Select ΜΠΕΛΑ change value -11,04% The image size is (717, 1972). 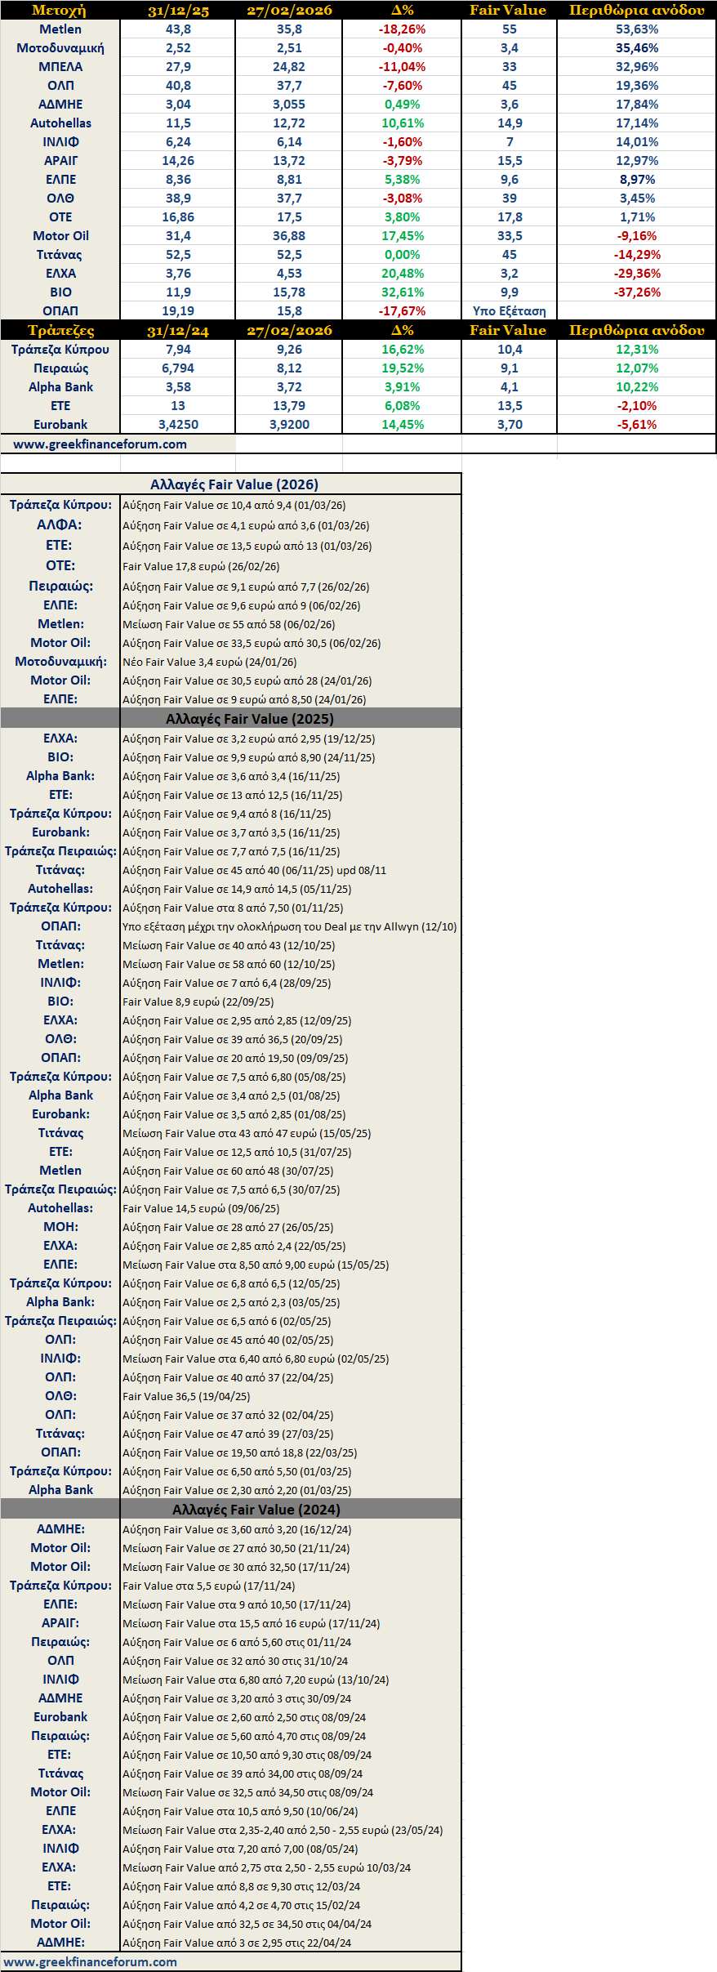pos(402,67)
